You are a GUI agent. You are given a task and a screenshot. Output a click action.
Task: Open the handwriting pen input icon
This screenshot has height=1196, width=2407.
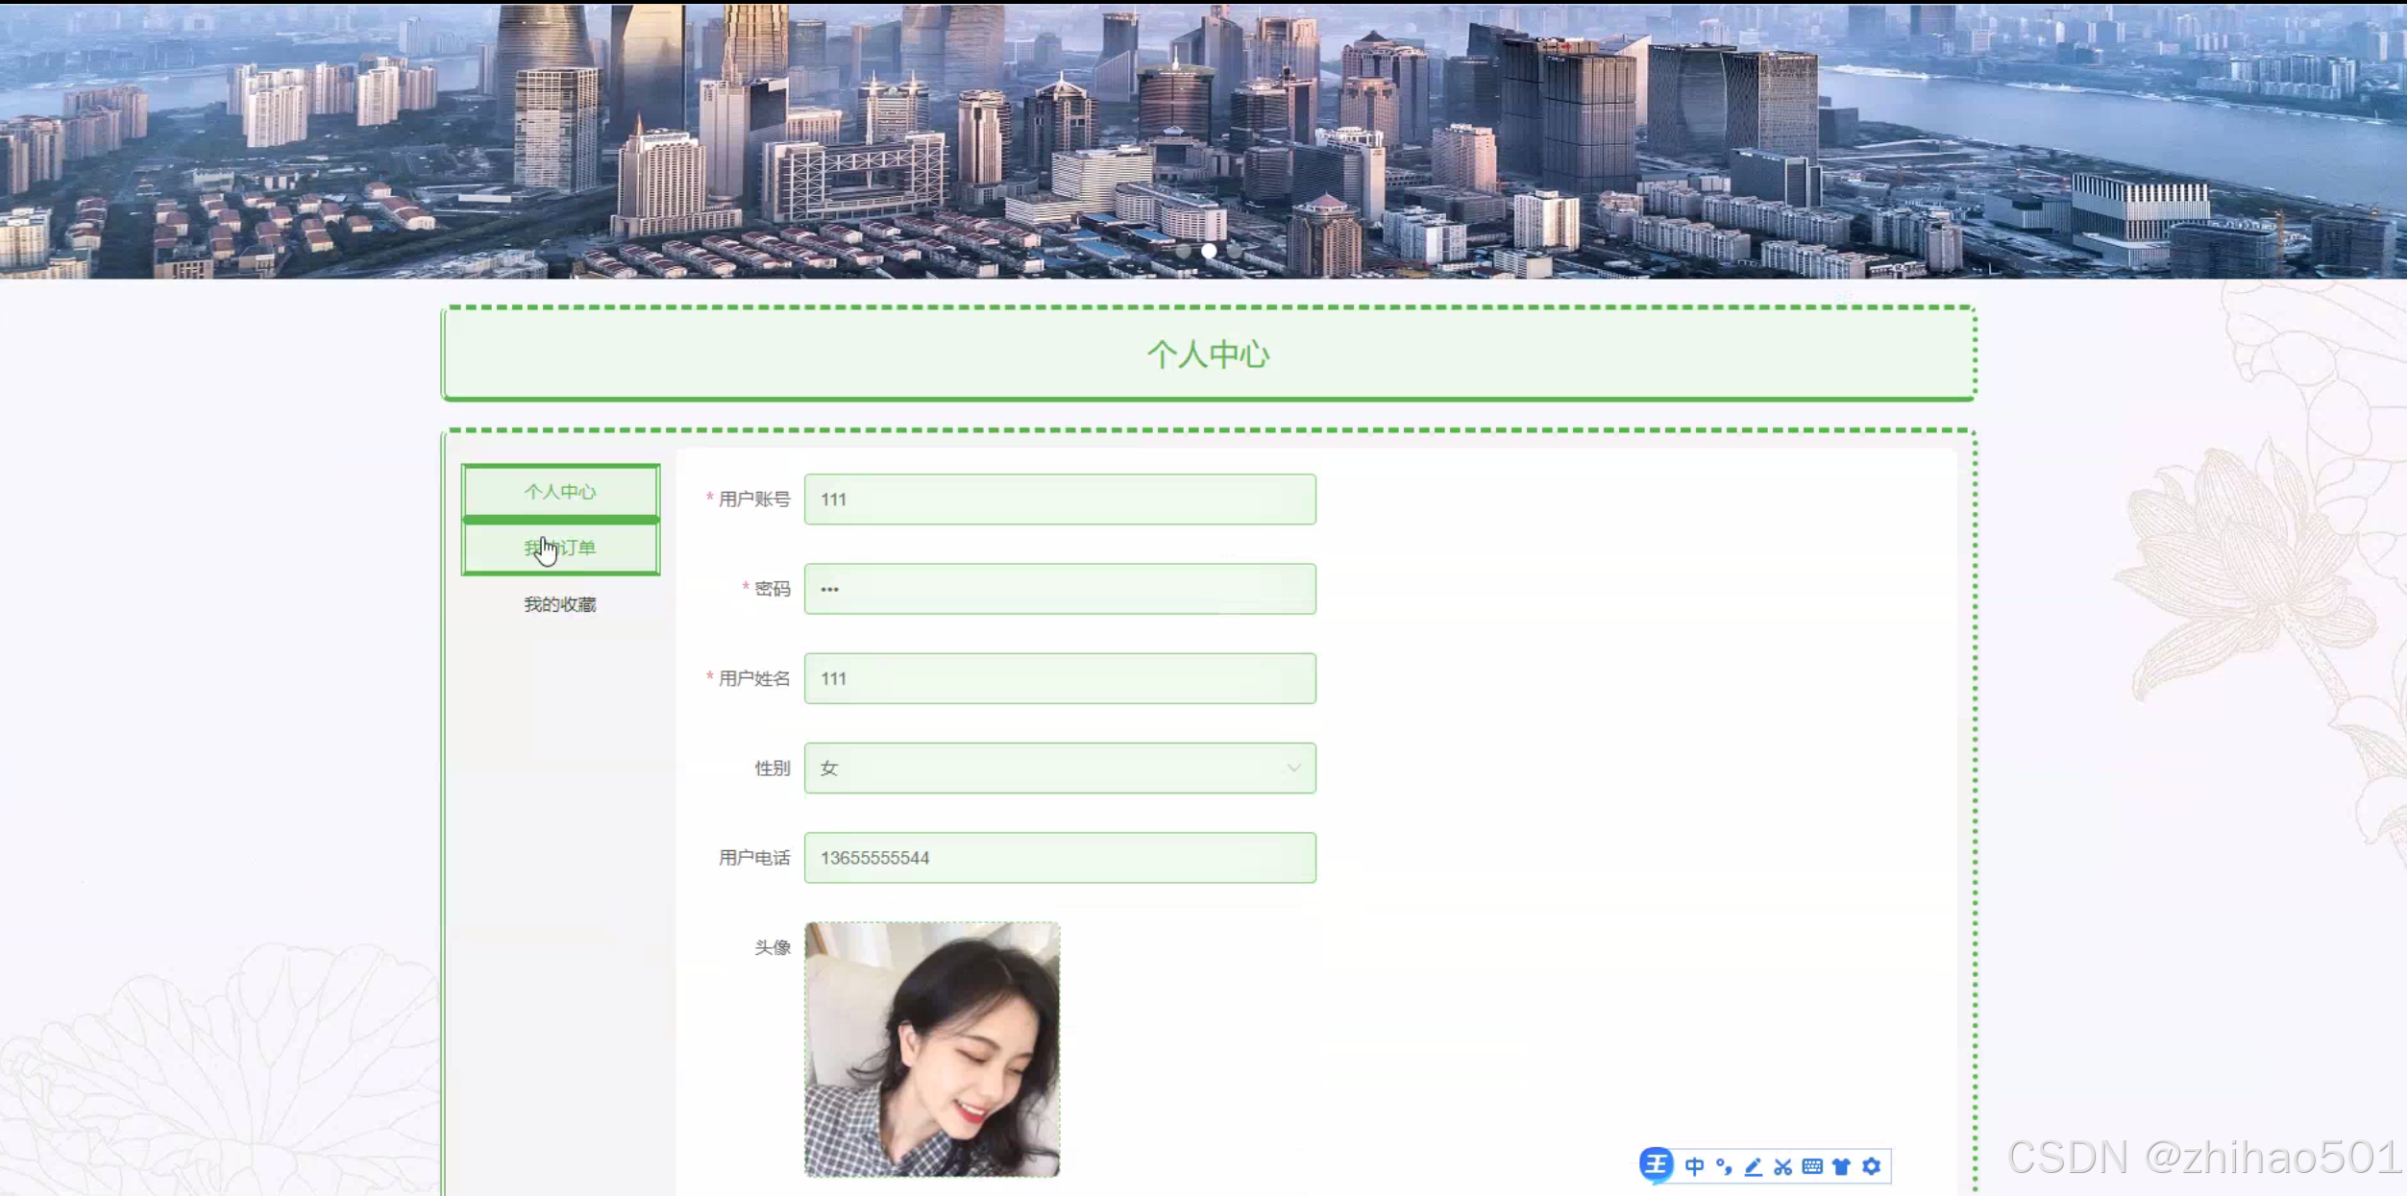click(x=1754, y=1166)
